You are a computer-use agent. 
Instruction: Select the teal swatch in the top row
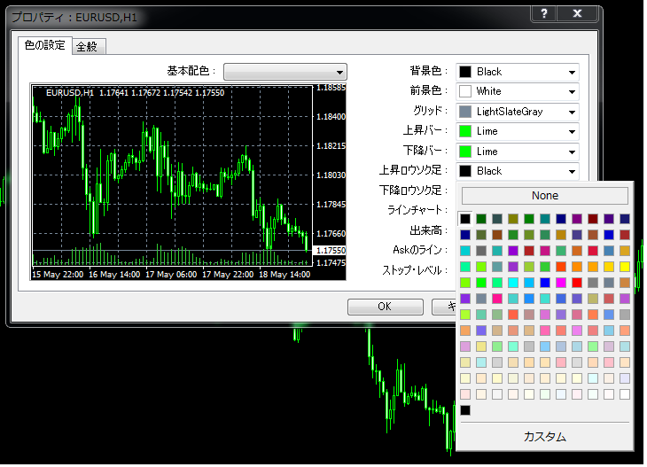[545, 219]
